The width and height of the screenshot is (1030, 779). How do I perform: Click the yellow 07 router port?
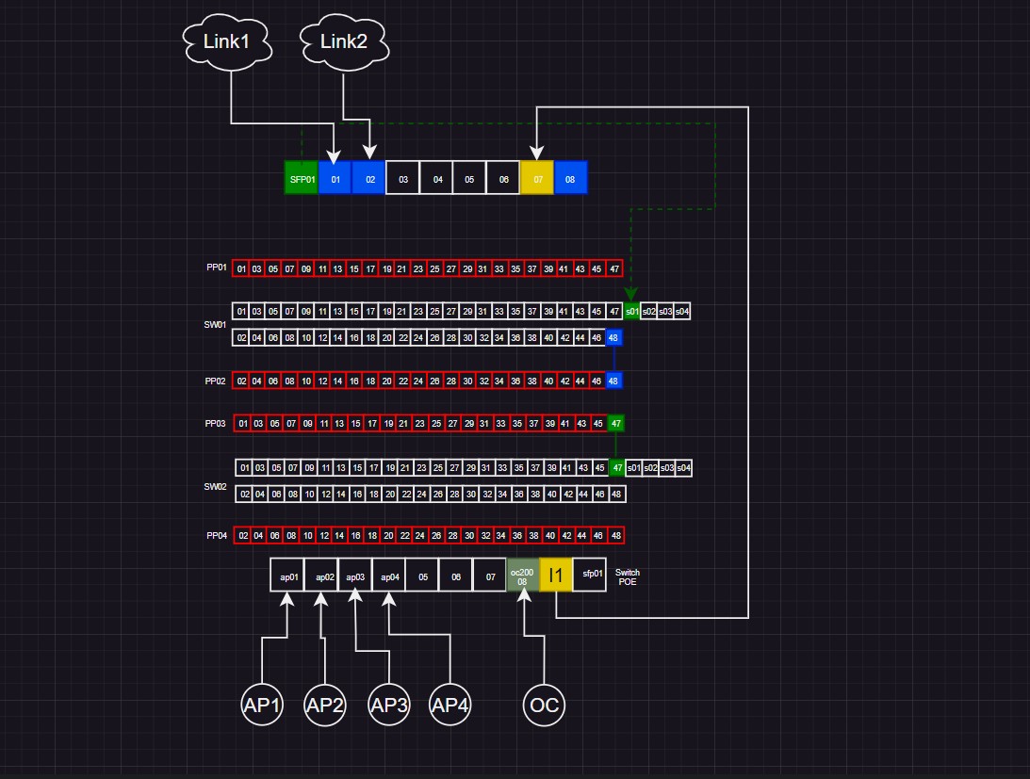coord(537,178)
